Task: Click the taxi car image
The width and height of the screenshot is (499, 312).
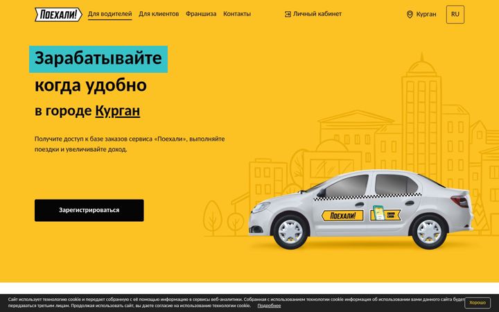Action: [x=360, y=209]
